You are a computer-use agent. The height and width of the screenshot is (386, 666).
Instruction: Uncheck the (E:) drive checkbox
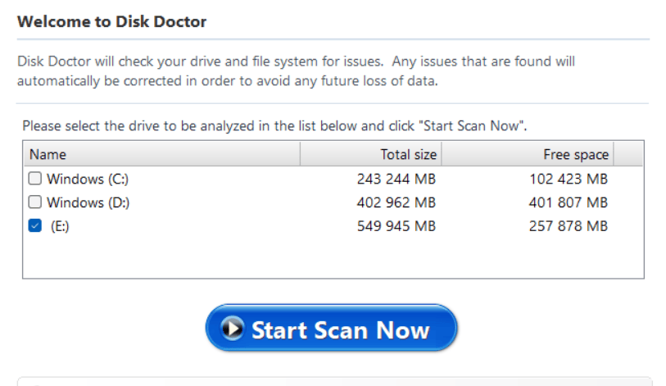[35, 226]
